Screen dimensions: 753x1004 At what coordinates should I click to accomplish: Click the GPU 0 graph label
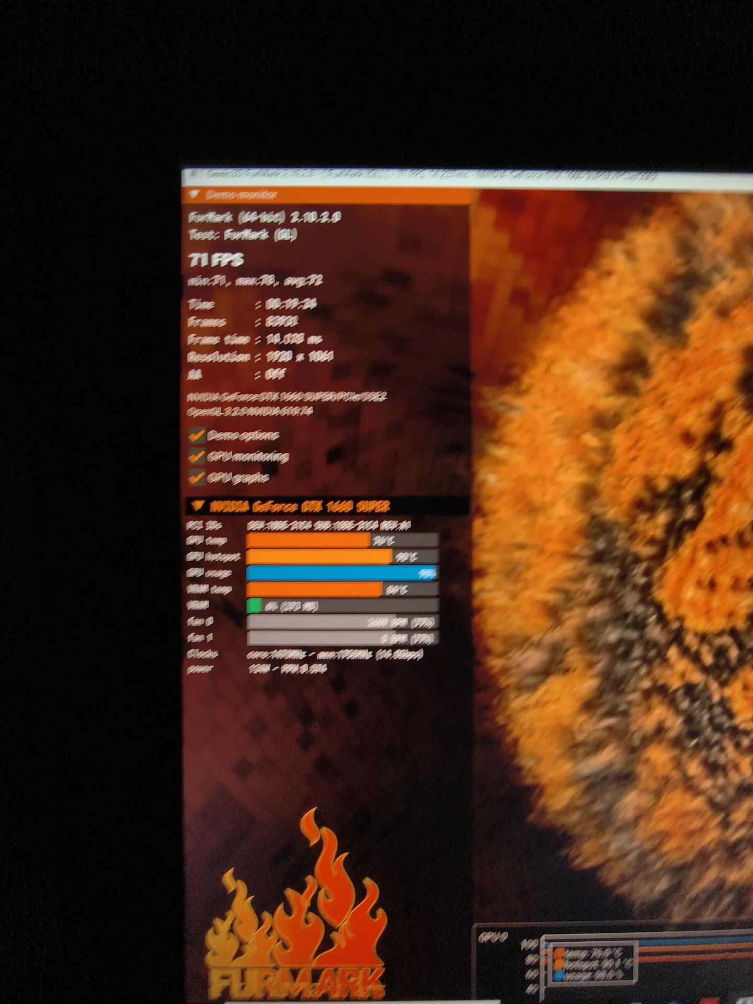pos(492,938)
